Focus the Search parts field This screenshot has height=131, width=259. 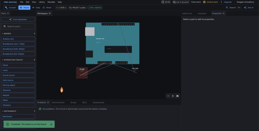click(x=18, y=26)
